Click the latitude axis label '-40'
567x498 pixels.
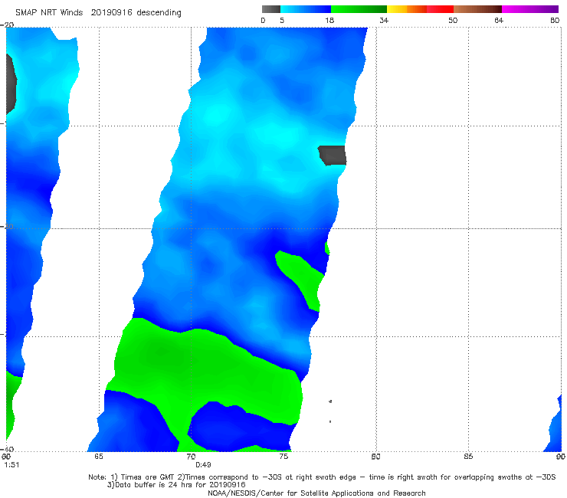click(x=7, y=449)
